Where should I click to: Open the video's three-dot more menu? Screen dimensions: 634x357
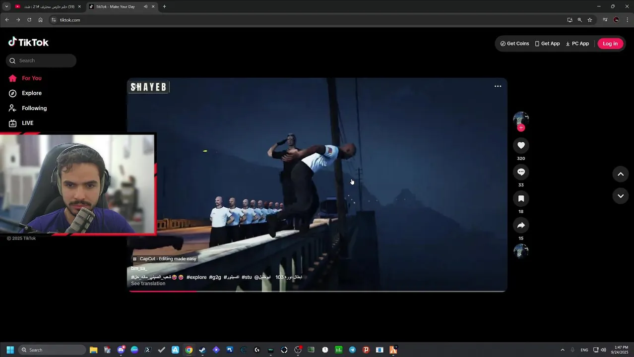pos(498,86)
